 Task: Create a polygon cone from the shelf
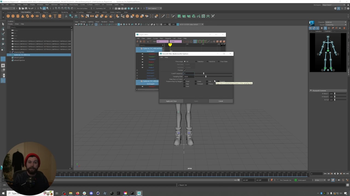[x=23, y=16]
